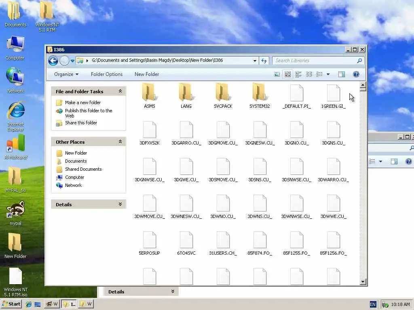
Task: Switch to the W folder taskbar button
Action: (86, 304)
